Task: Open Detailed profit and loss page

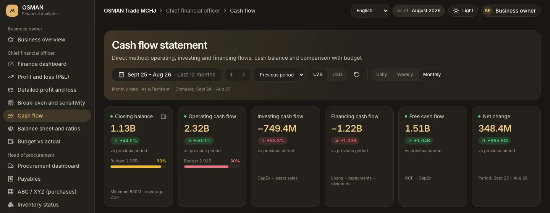Action: [47, 90]
